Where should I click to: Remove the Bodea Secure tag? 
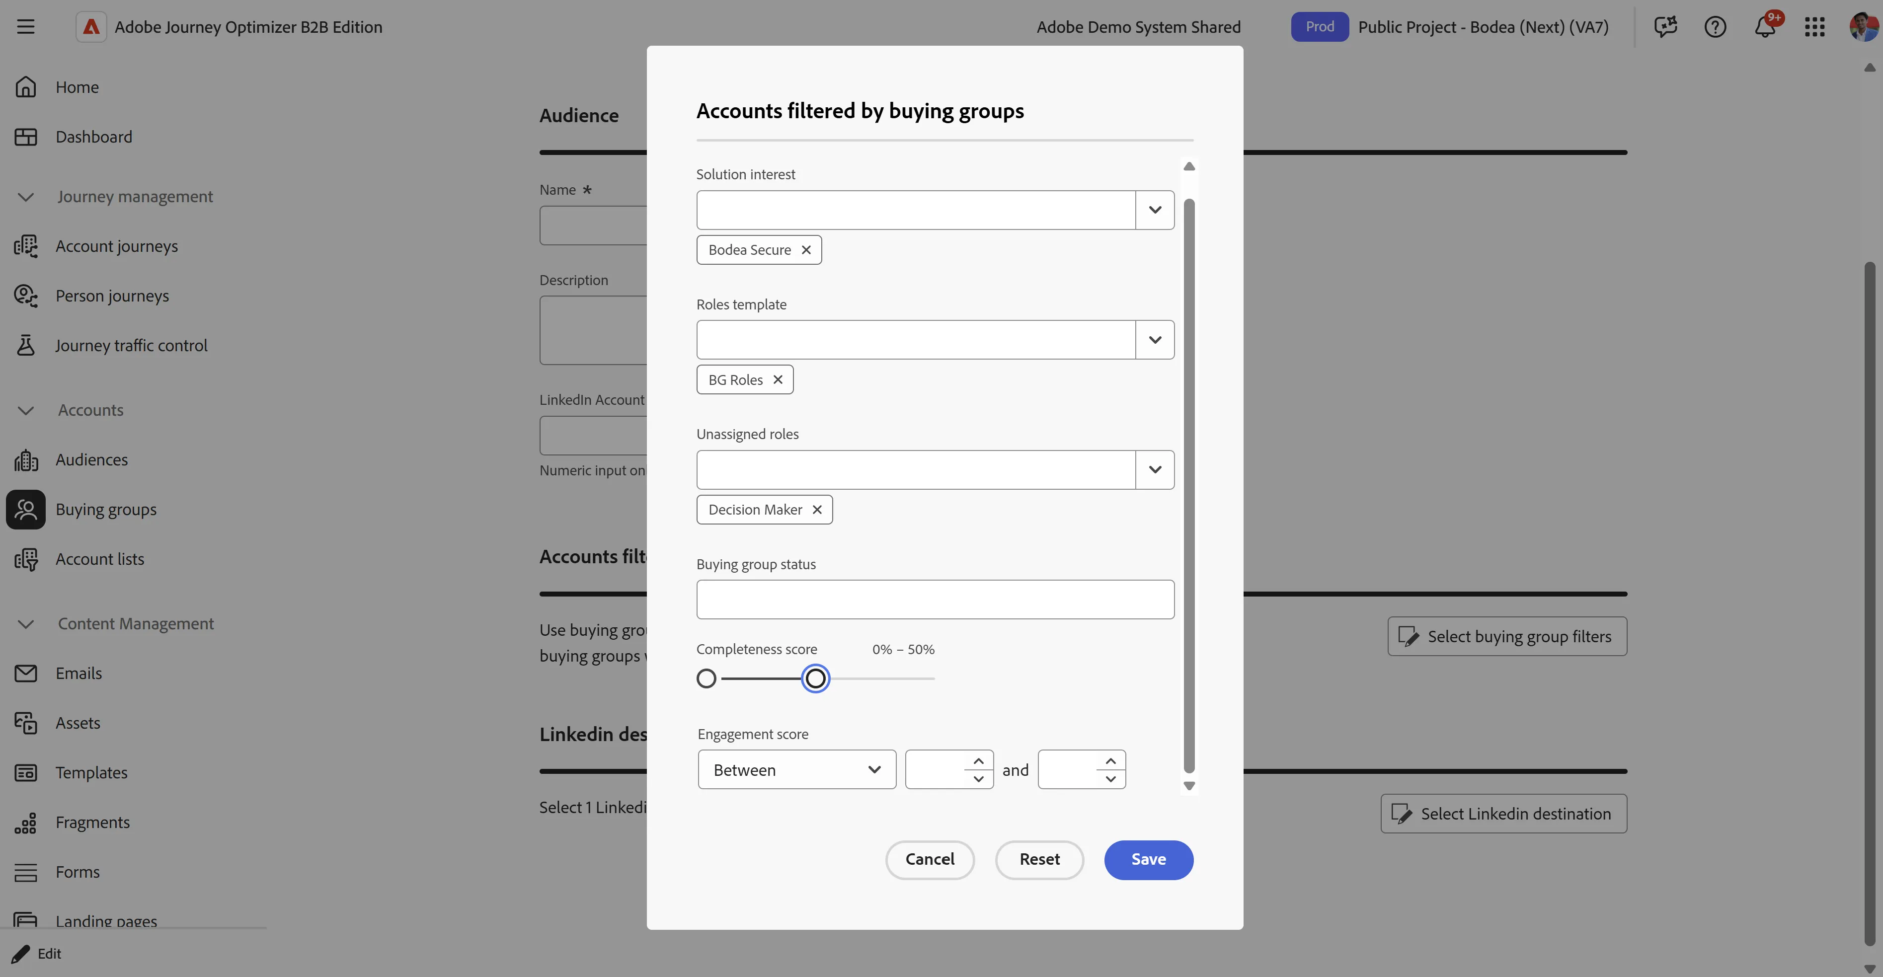tap(806, 250)
